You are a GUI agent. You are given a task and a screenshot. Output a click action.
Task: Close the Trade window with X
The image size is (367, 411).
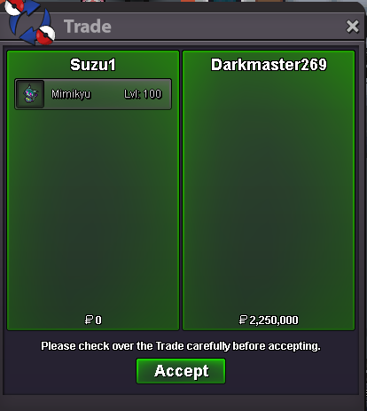352,27
